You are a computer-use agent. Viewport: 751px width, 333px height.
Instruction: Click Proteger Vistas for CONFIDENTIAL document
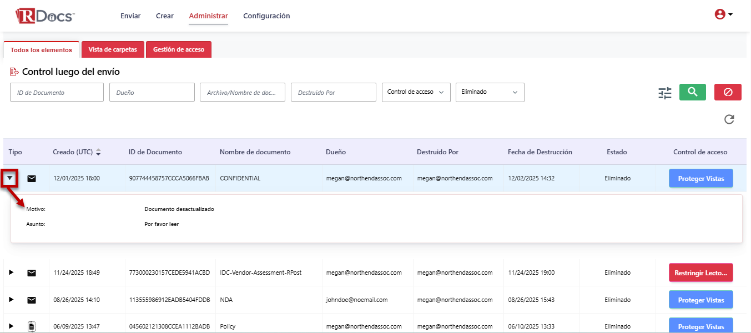coord(700,179)
